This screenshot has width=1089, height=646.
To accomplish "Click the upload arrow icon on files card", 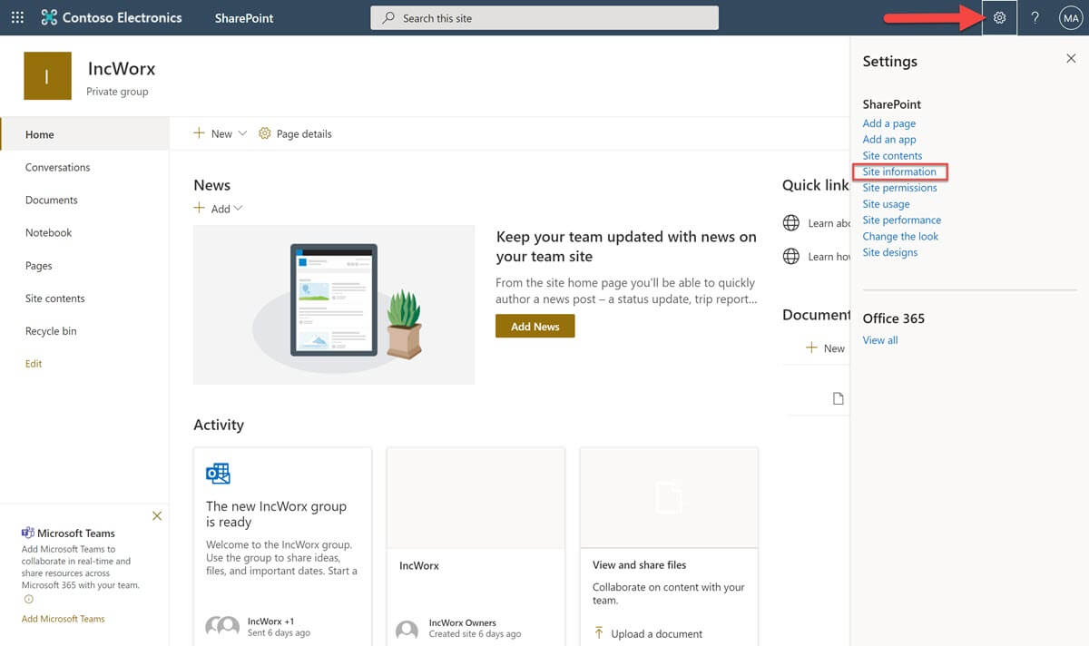I will [599, 633].
